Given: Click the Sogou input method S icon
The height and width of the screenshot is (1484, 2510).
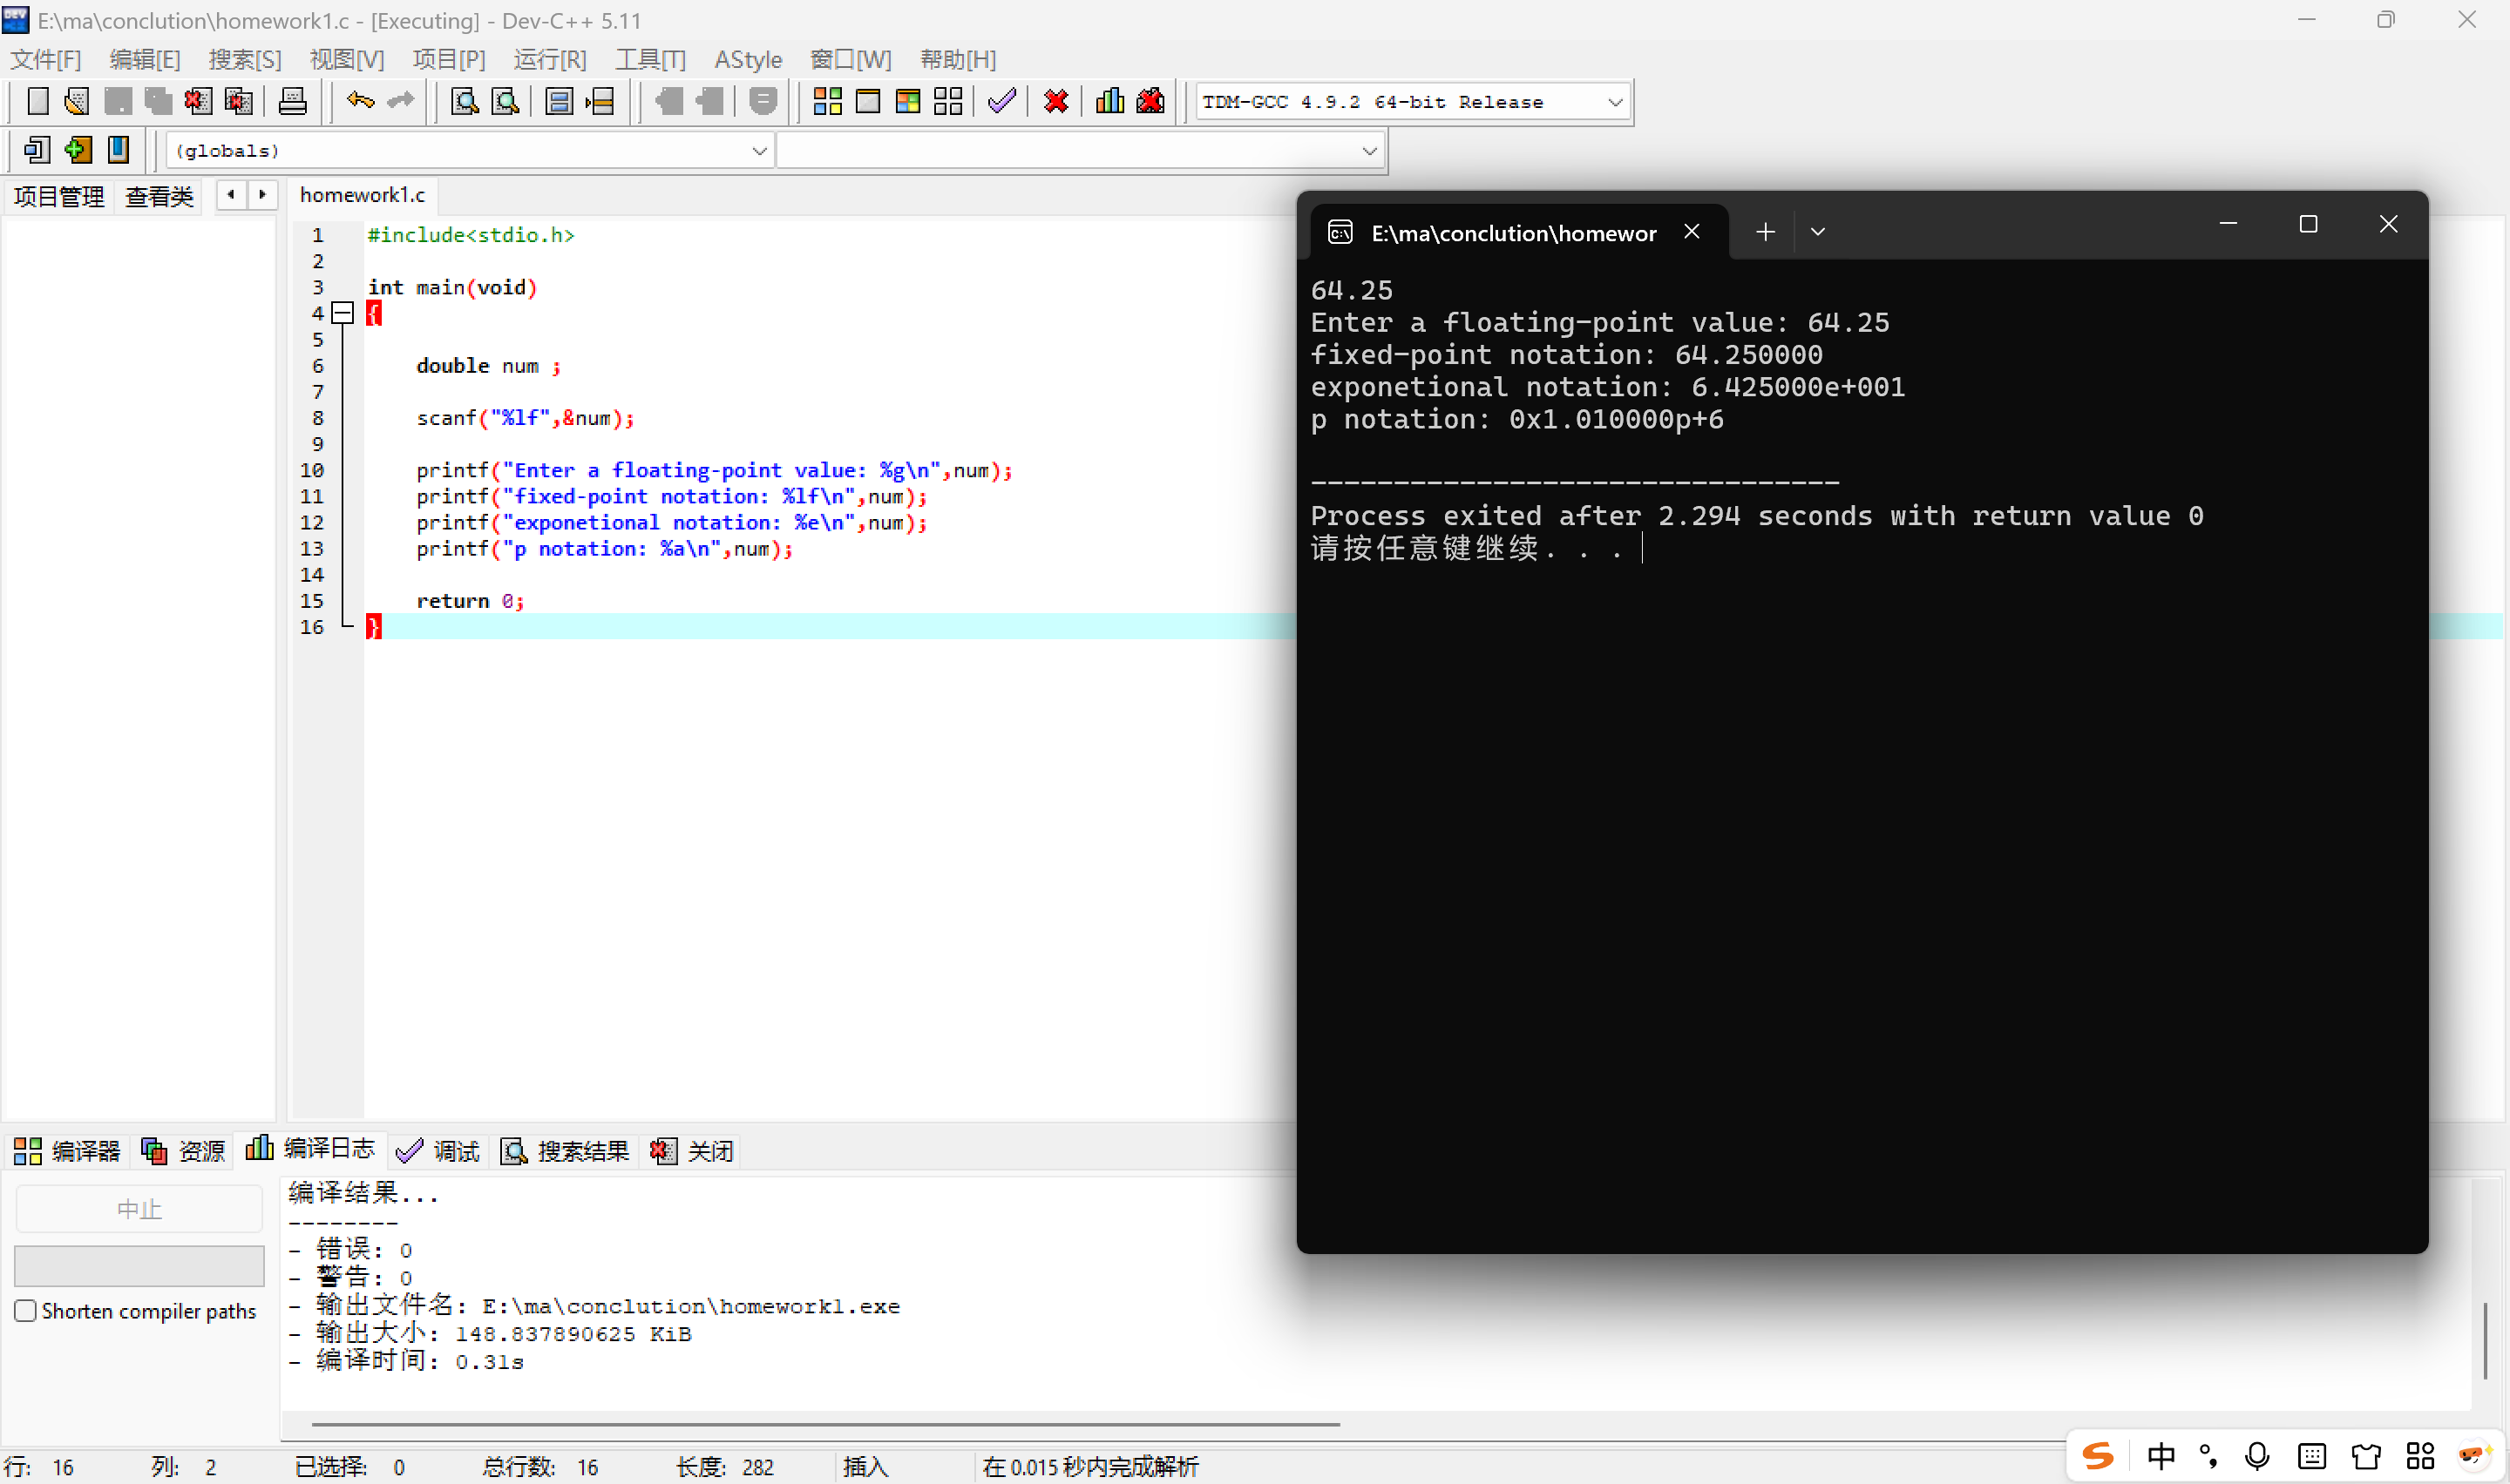Looking at the screenshot, I should coord(2097,1456).
